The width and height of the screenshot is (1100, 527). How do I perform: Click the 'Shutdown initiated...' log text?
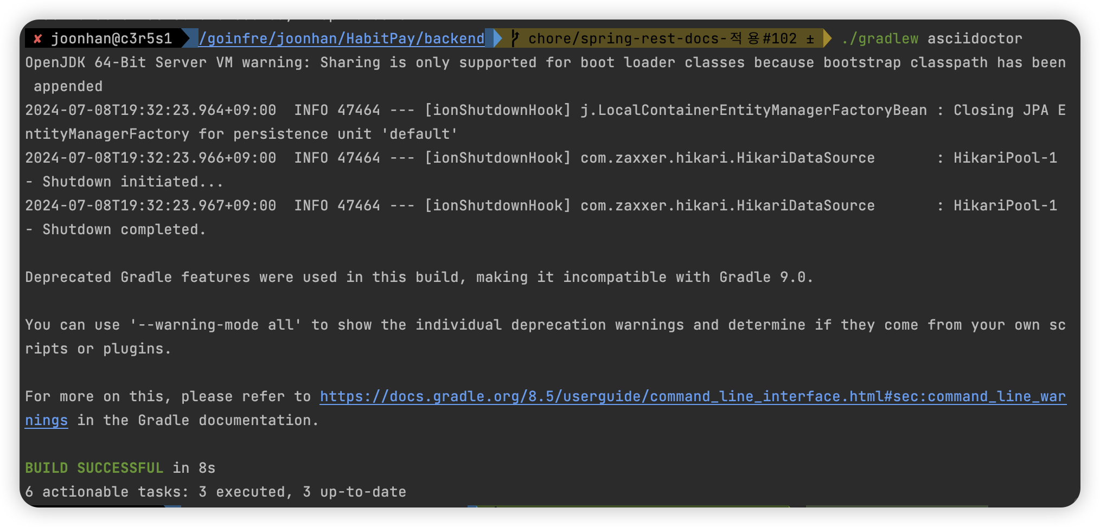(x=133, y=182)
